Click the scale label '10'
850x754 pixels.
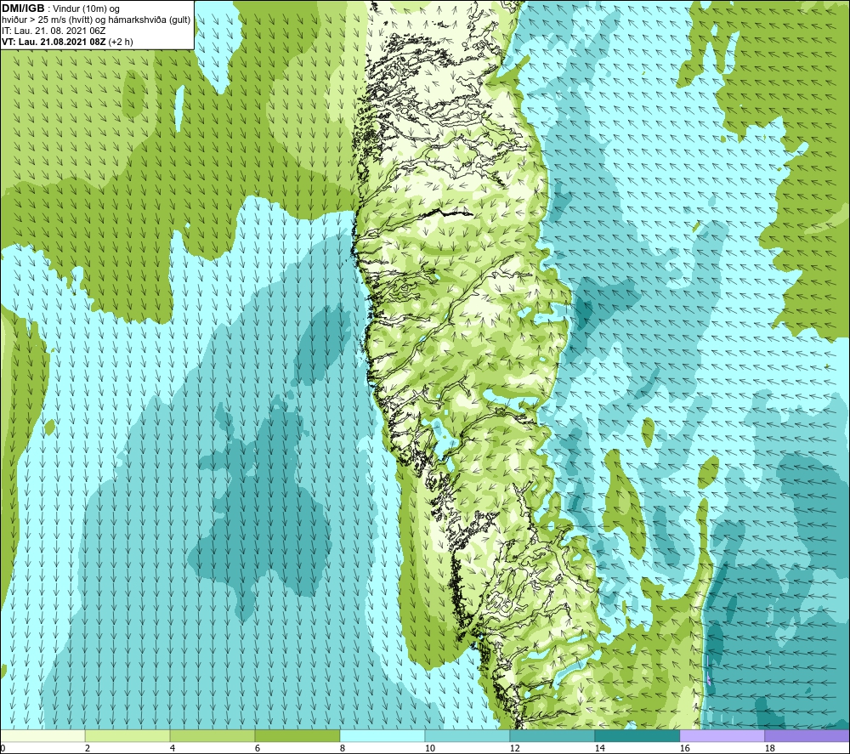(x=430, y=748)
